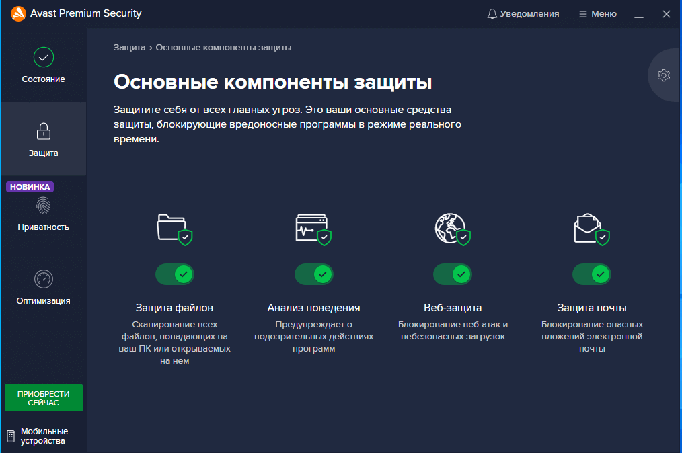Open the Приватность sidebar label
The width and height of the screenshot is (682, 453).
tap(44, 227)
